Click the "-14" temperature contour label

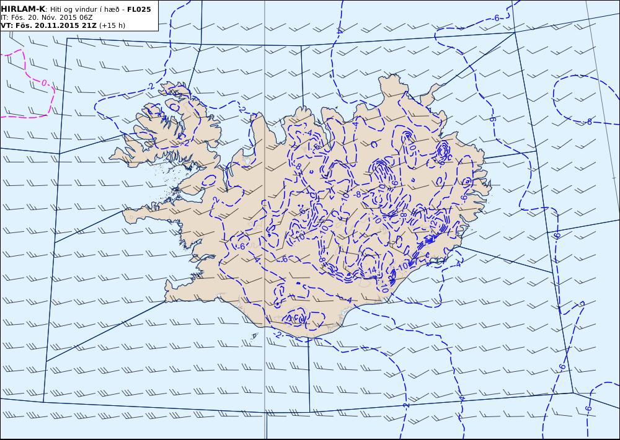click(x=371, y=270)
